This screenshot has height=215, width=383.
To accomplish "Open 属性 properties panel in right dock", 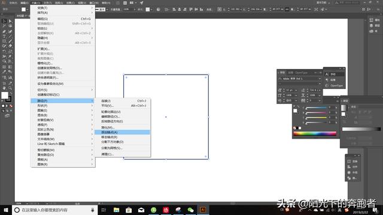I will (x=375, y=20).
